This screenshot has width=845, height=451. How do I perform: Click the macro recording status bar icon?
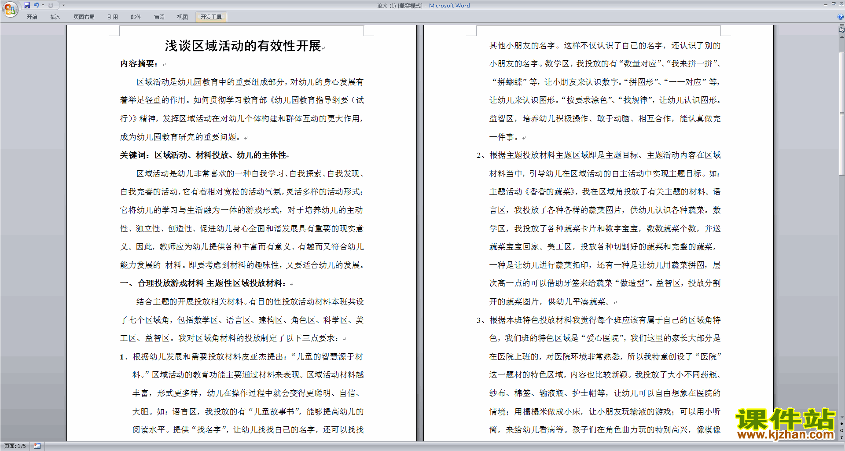pyautogui.click(x=37, y=446)
